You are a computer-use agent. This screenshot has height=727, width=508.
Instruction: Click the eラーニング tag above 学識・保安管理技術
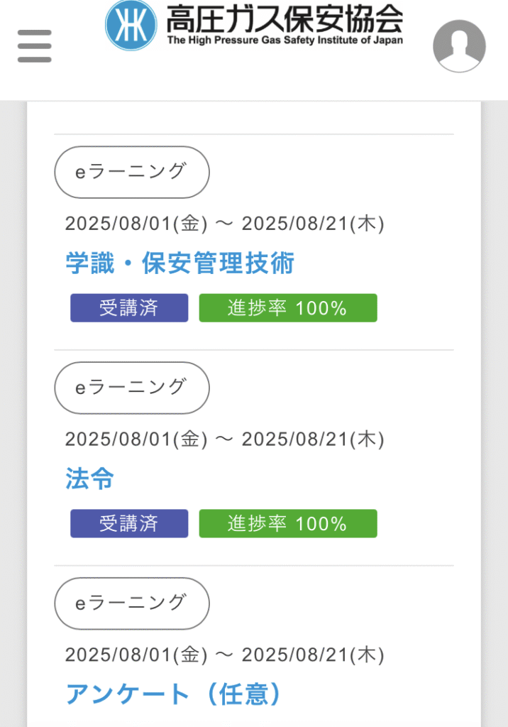[132, 172]
